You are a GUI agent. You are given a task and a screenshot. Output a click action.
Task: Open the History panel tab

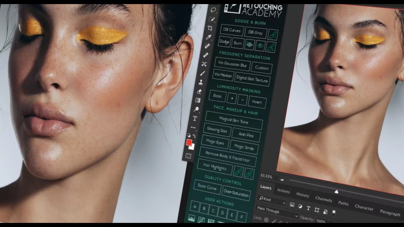click(303, 195)
